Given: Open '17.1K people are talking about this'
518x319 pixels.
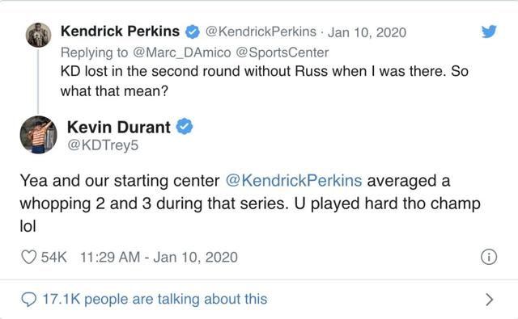Looking at the screenshot, I should (155, 300).
